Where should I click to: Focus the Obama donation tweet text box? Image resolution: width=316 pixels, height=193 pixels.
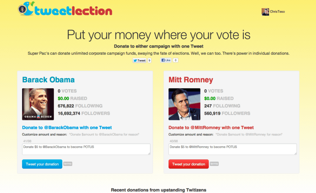[x=86, y=149]
